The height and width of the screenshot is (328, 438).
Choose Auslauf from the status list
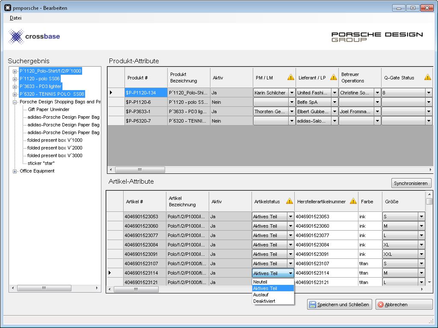tap(273, 295)
